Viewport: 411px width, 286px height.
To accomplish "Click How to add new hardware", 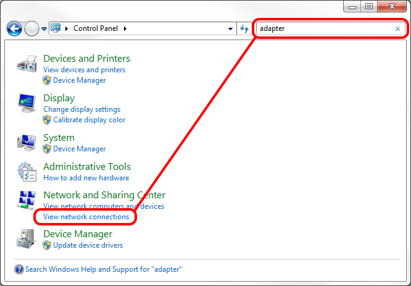I will (86, 178).
